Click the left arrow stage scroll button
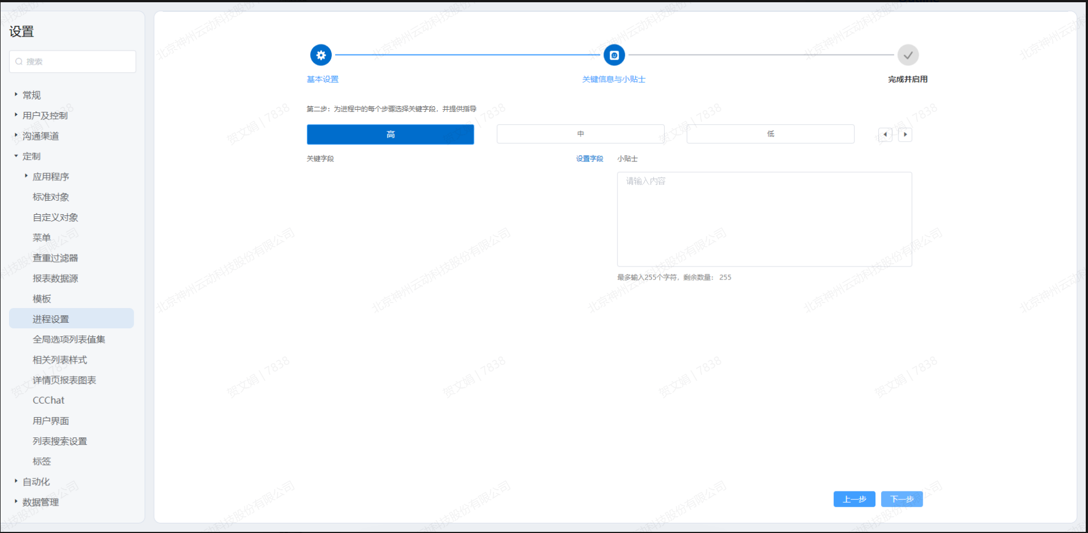This screenshot has height=533, width=1088. (885, 134)
